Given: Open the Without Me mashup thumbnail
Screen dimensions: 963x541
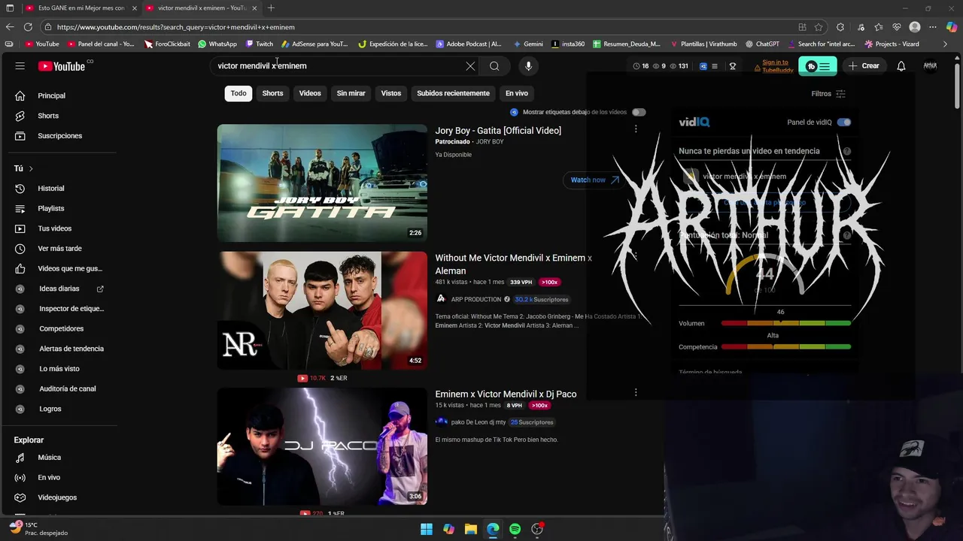Looking at the screenshot, I should [322, 310].
